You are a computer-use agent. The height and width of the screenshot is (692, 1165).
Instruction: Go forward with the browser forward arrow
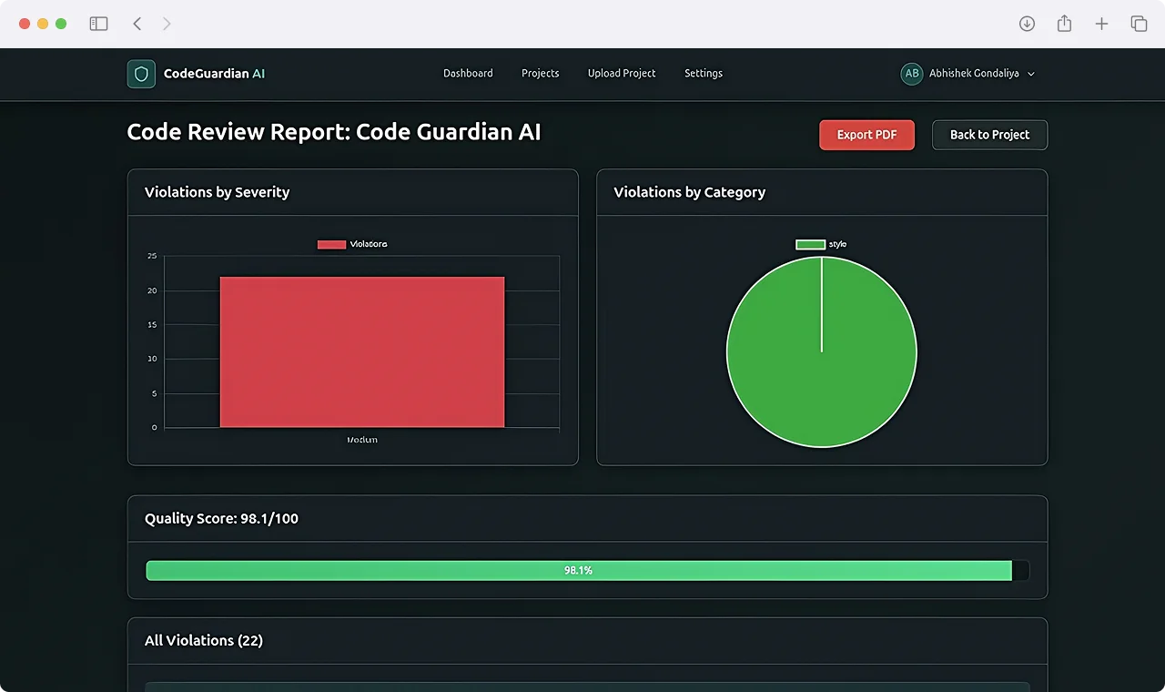point(167,24)
